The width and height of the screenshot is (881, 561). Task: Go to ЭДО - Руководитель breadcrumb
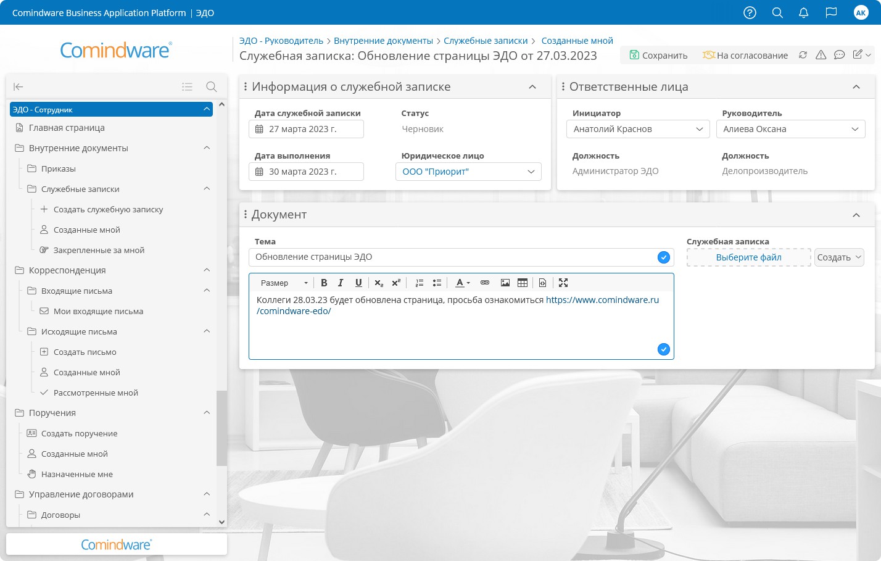tap(281, 41)
